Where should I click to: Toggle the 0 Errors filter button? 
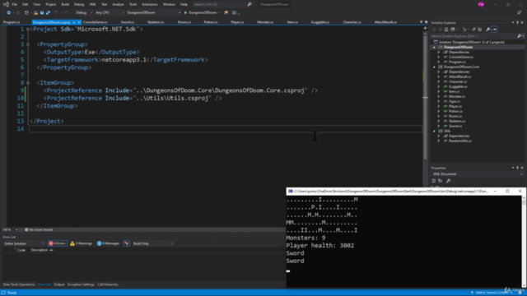point(57,243)
